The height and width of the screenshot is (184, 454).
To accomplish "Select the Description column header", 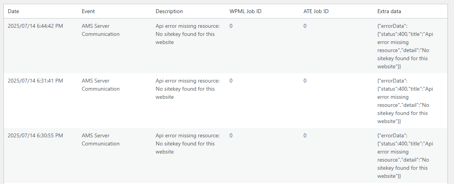I will [169, 12].
